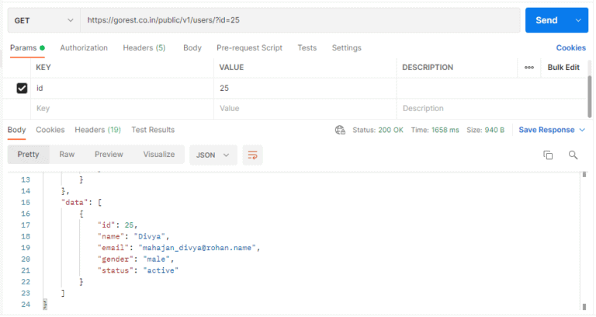Switch to the Test Results tab
Viewport: 596px width, 317px height.
[153, 130]
